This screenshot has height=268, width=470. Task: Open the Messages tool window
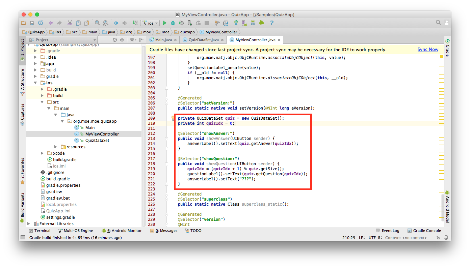point(164,231)
